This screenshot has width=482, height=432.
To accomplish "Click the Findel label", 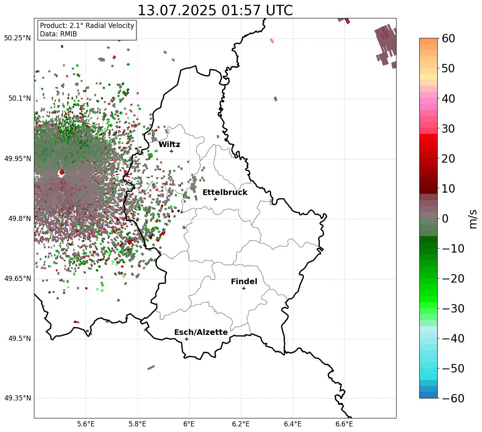I will [x=244, y=281].
